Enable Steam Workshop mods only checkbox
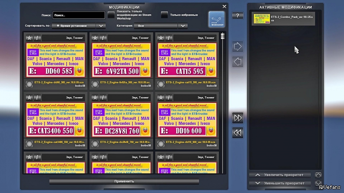 click(111, 15)
